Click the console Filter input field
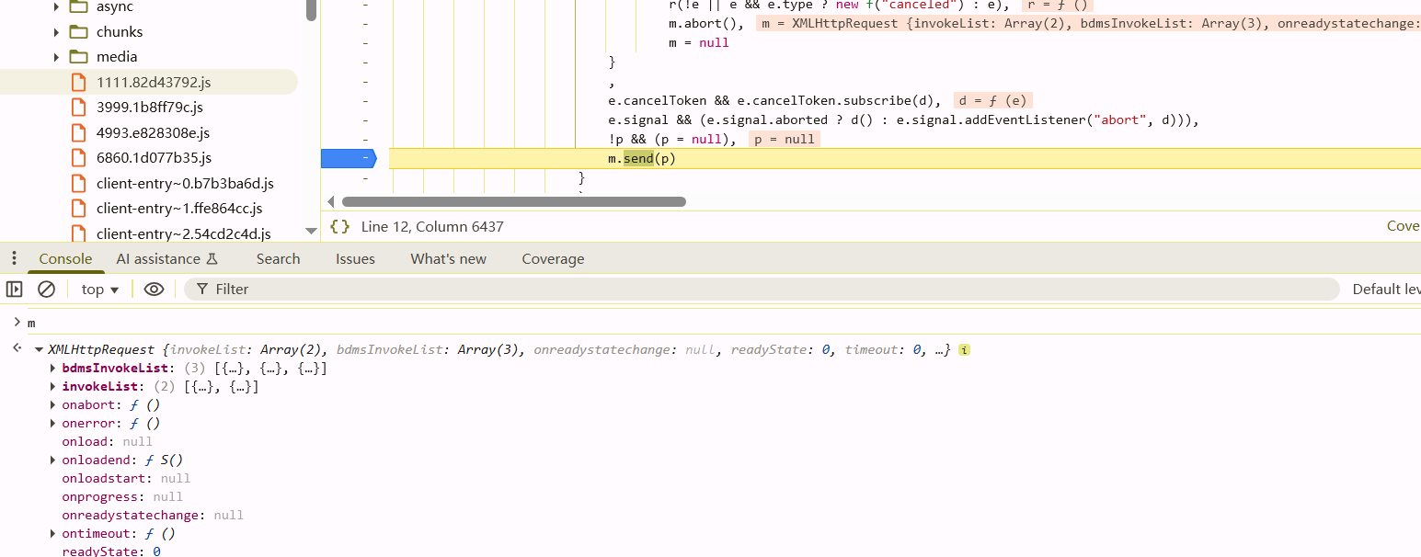 pyautogui.click(x=762, y=289)
